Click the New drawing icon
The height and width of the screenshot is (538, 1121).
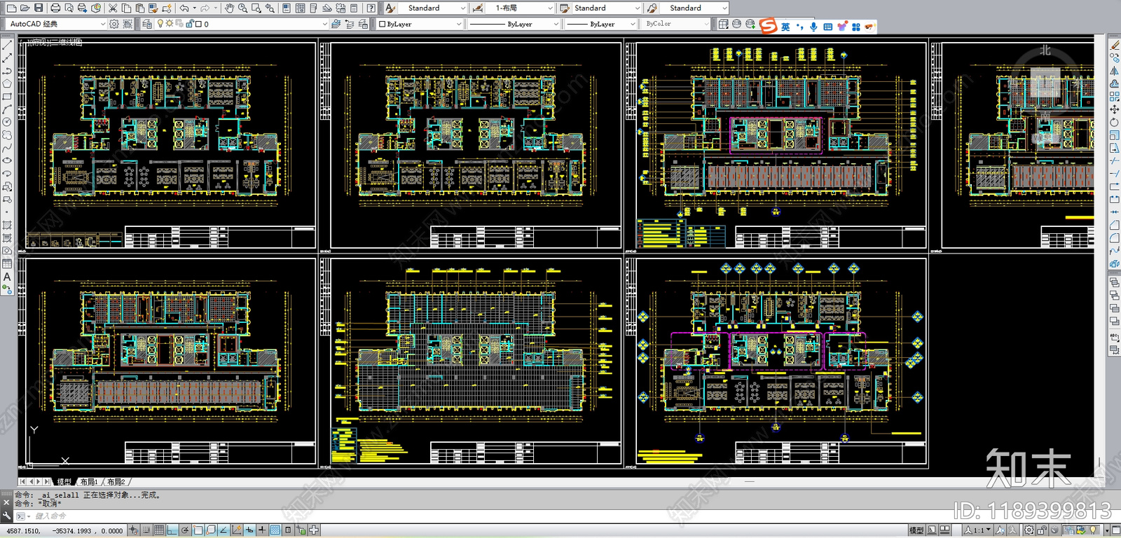[x=11, y=8]
